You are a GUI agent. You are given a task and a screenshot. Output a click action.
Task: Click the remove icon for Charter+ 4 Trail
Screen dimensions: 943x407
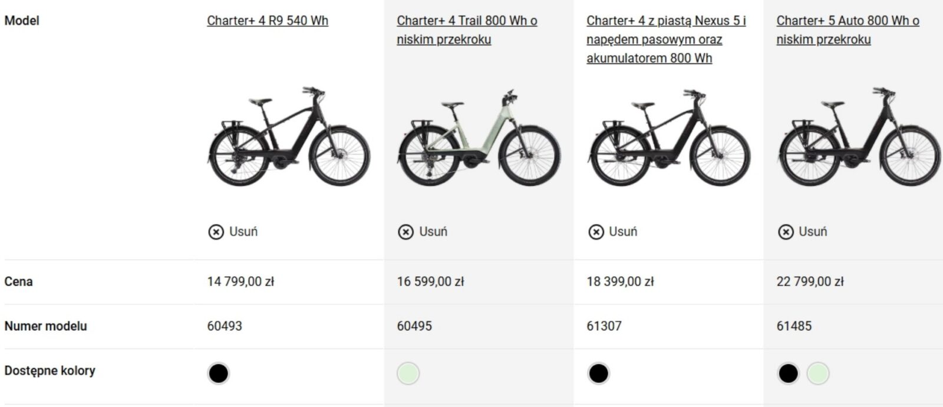pyautogui.click(x=405, y=232)
